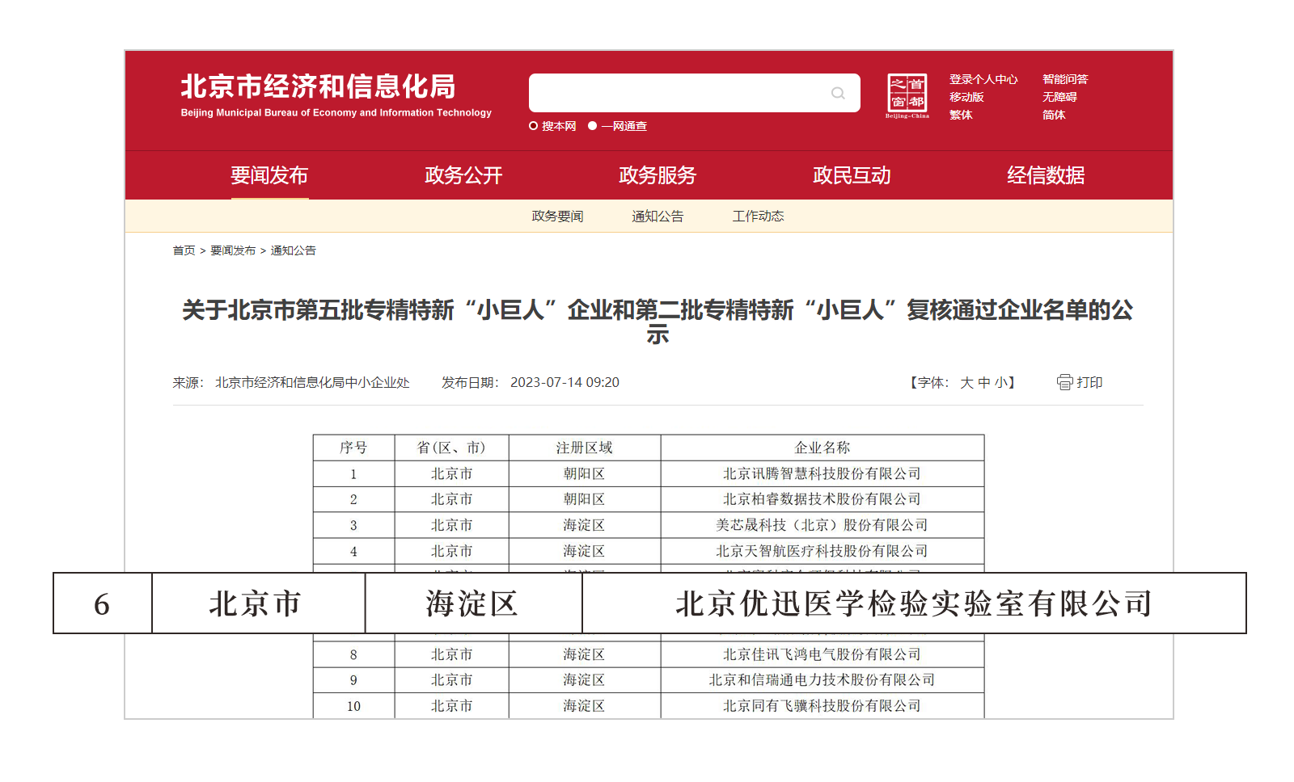Image resolution: width=1294 pixels, height=782 pixels.
Task: Click 海淀区 in enlarged row 6
Action: click(x=472, y=603)
